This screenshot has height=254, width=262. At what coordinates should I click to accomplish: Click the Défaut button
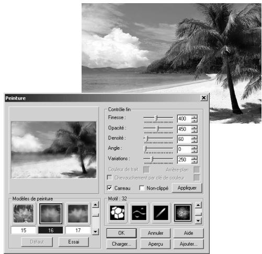37,242
